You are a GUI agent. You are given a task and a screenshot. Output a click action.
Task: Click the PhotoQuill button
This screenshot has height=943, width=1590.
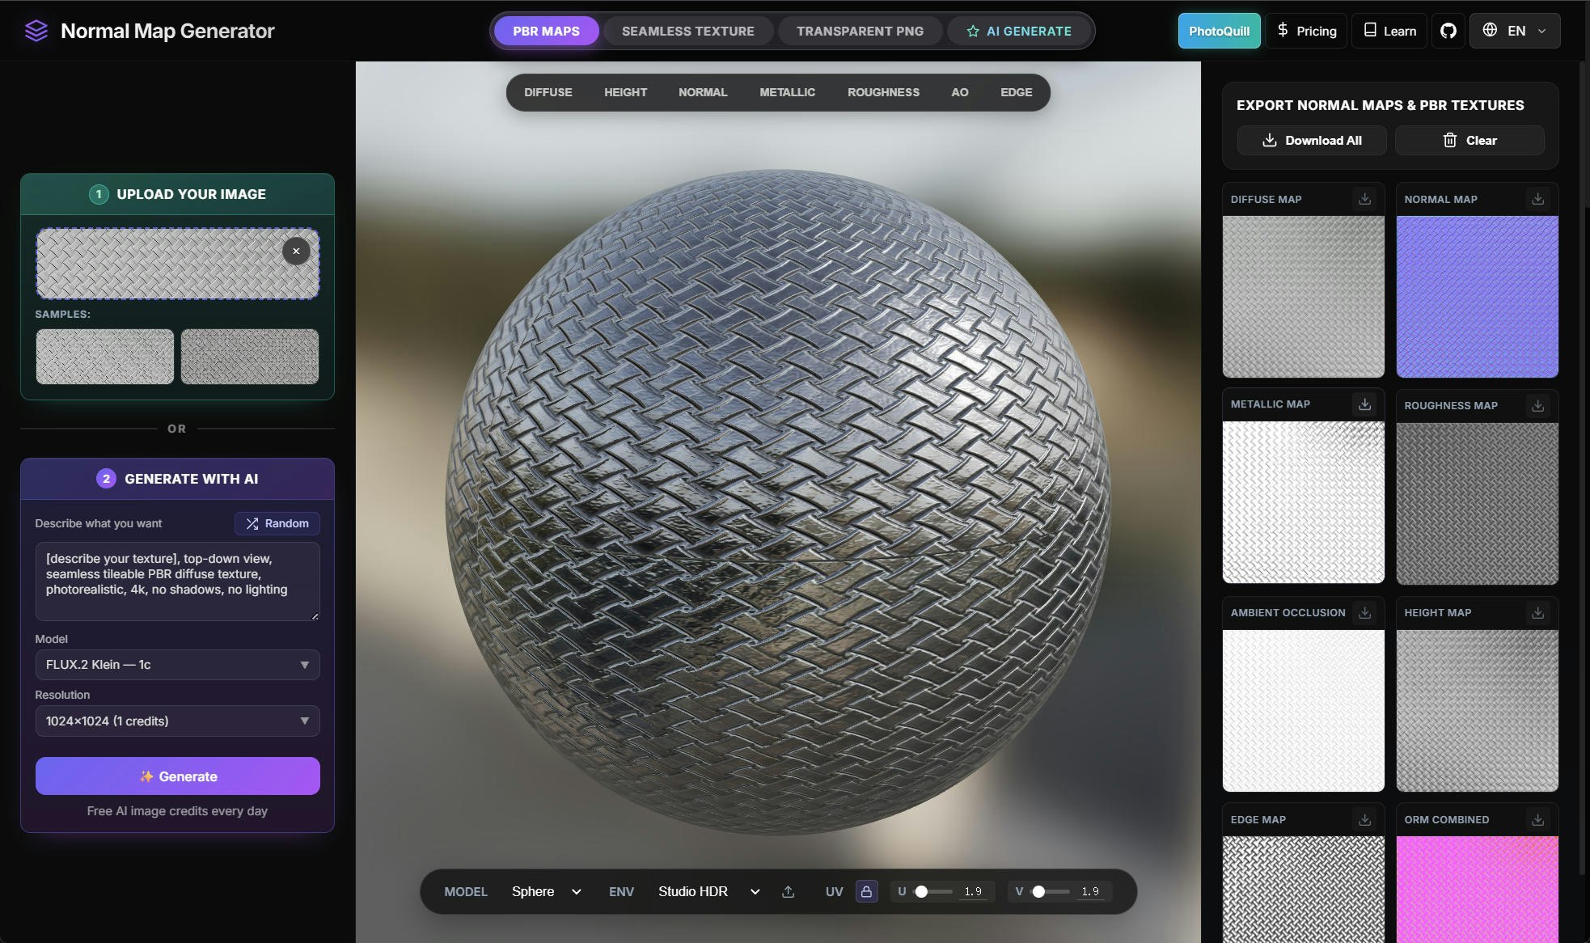coord(1219,31)
